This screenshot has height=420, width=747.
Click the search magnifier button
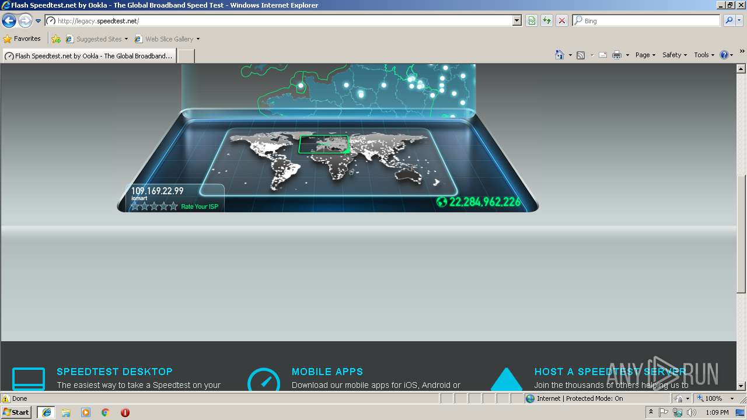tap(728, 20)
